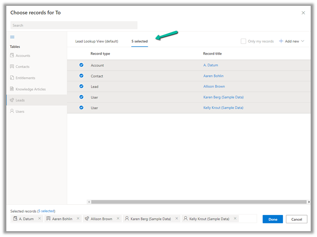
Task: Click the Accounts table icon
Action: [12, 56]
